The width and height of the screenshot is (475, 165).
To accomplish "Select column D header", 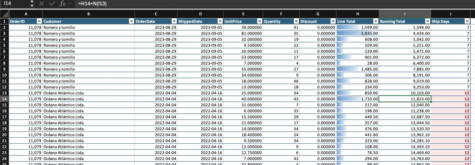I will point(200,14).
